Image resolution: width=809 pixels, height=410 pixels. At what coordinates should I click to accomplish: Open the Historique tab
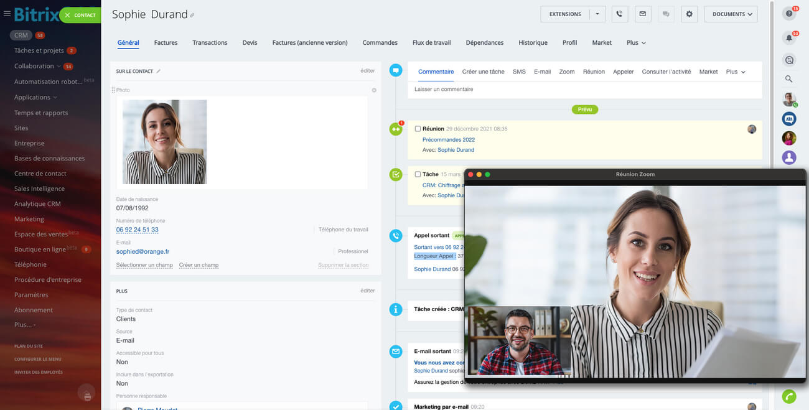(533, 43)
